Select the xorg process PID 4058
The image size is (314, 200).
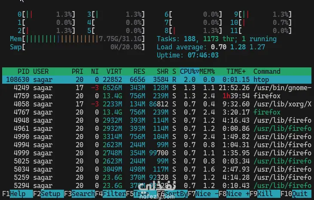[157, 104]
